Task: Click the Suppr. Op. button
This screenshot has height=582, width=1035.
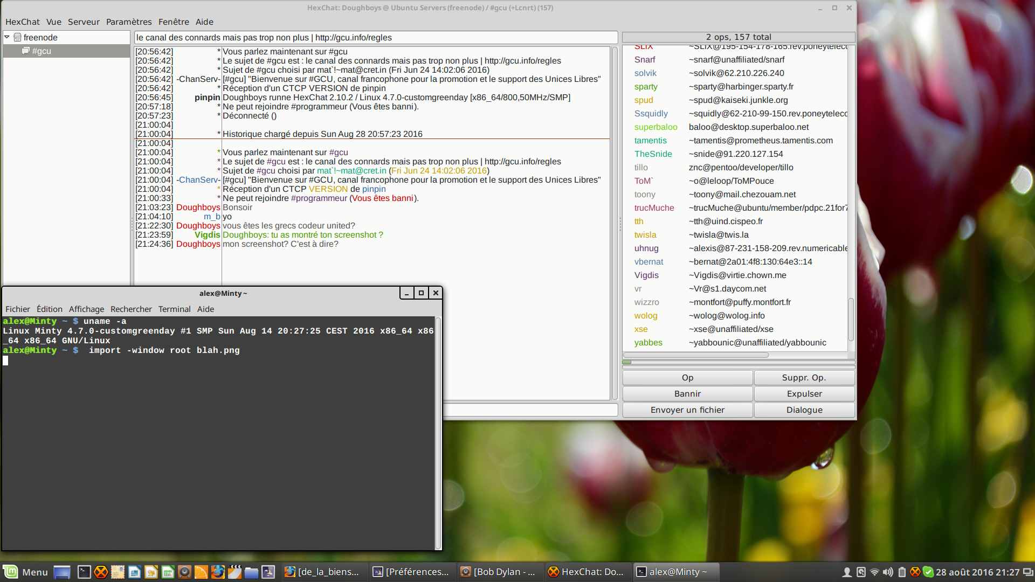Action: click(804, 378)
